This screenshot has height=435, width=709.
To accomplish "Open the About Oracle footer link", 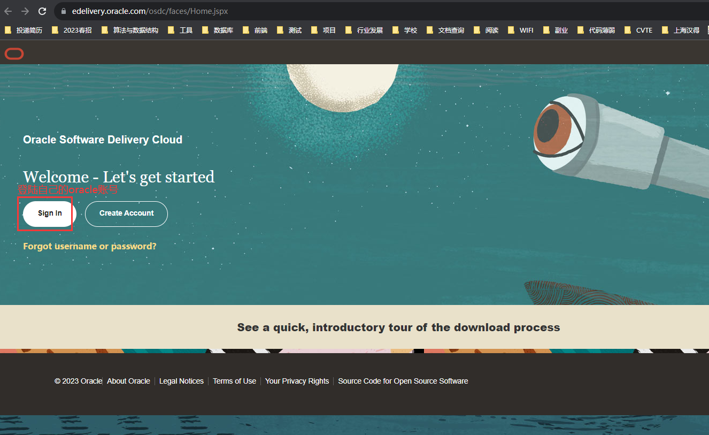I will (128, 381).
